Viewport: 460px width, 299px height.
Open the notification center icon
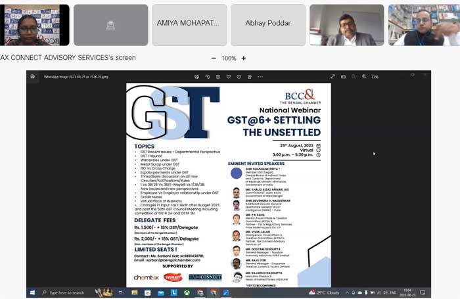(423, 292)
